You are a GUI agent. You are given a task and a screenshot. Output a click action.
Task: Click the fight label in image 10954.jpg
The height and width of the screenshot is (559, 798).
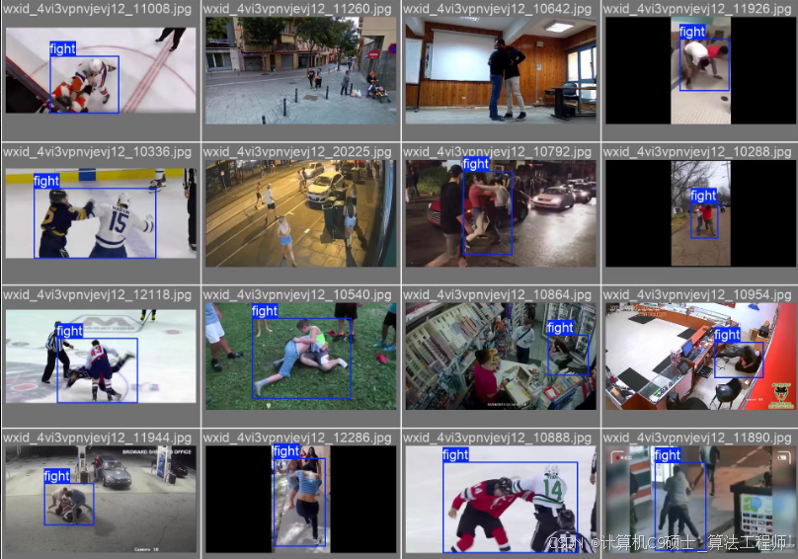click(727, 335)
